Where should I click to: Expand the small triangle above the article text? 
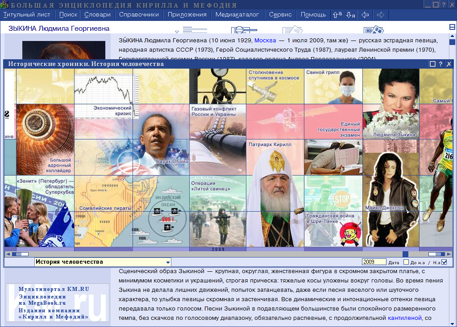(177, 32)
